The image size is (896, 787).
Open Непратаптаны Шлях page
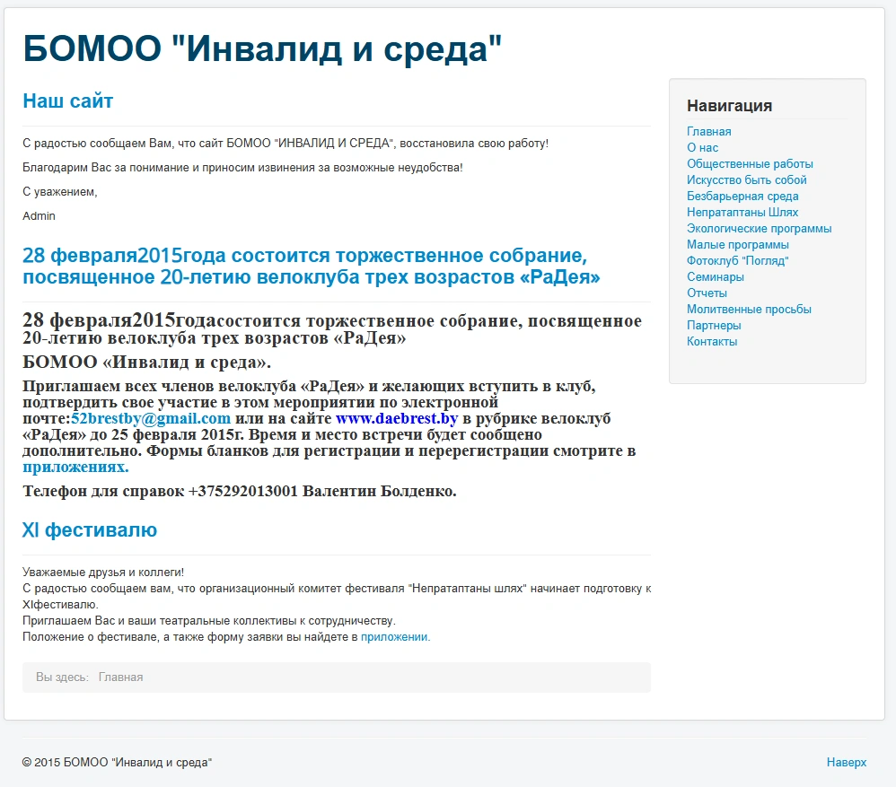[x=742, y=213]
